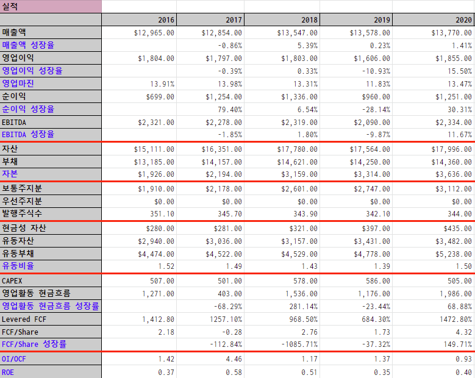Click the $2,601.00 common equity cell
Screen dimensions: 475x378
282,189
